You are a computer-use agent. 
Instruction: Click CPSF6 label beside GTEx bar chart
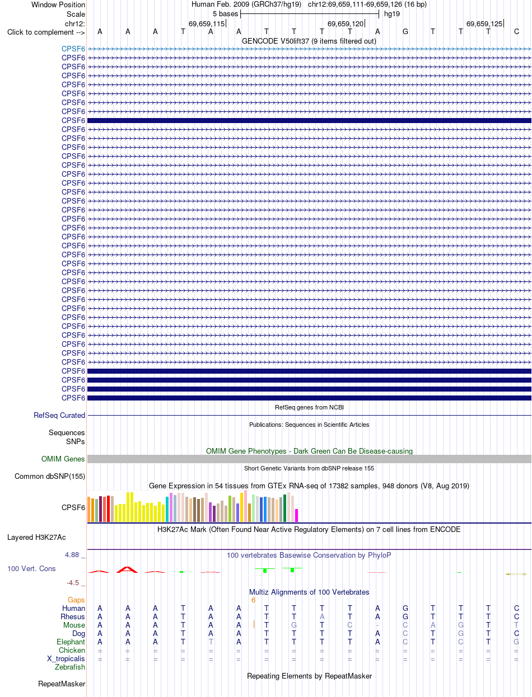pos(73,508)
